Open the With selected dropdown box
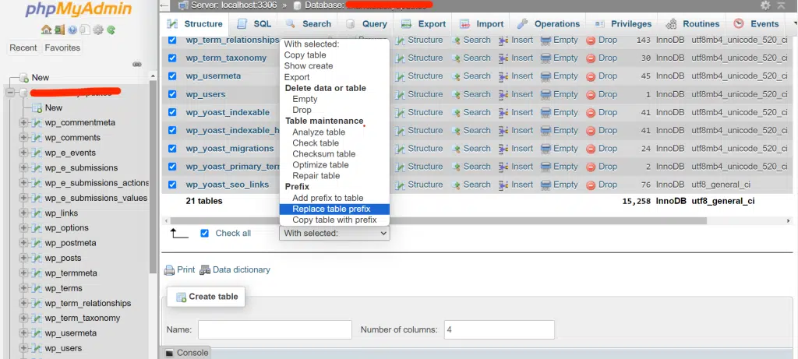 coord(334,234)
